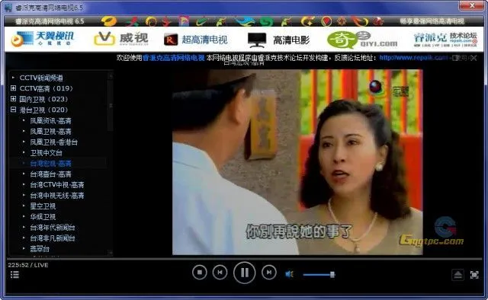This screenshot has width=488, height=300.
Task: Click blue 睿派克高清网络电视 link text
Action: coord(174,58)
